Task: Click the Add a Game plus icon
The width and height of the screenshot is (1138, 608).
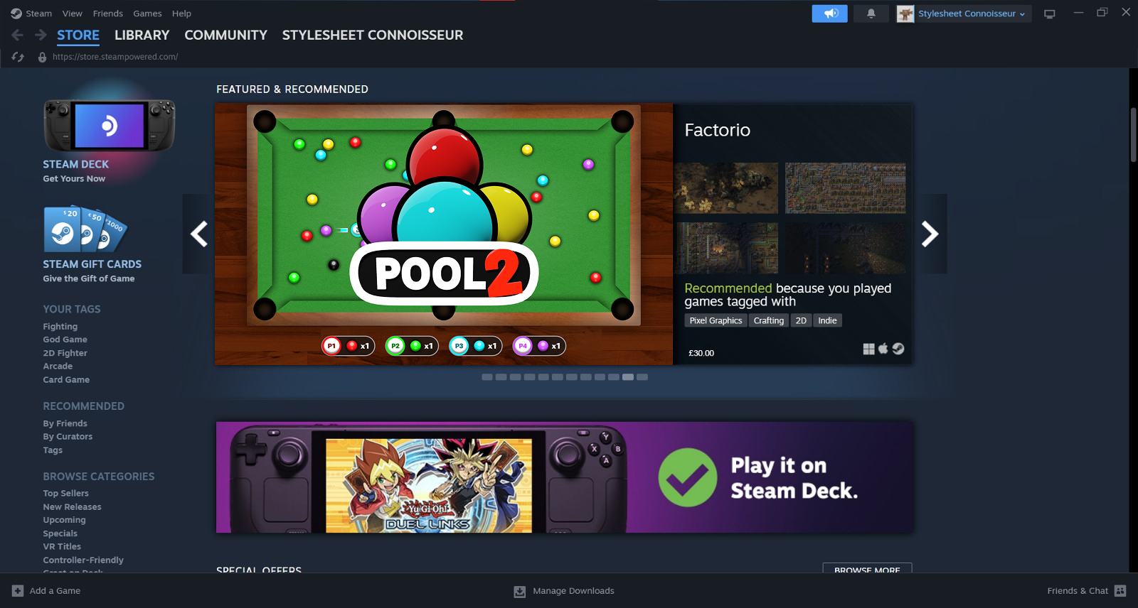Action: click(x=18, y=591)
